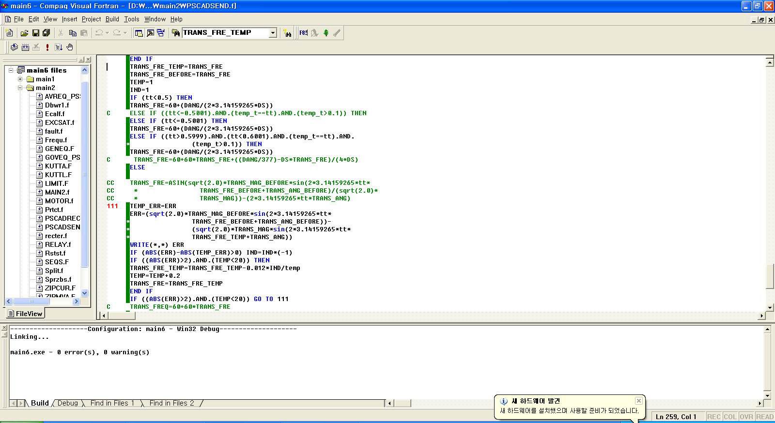775x423 pixels.
Task: Open the File menu
Action: [18, 19]
